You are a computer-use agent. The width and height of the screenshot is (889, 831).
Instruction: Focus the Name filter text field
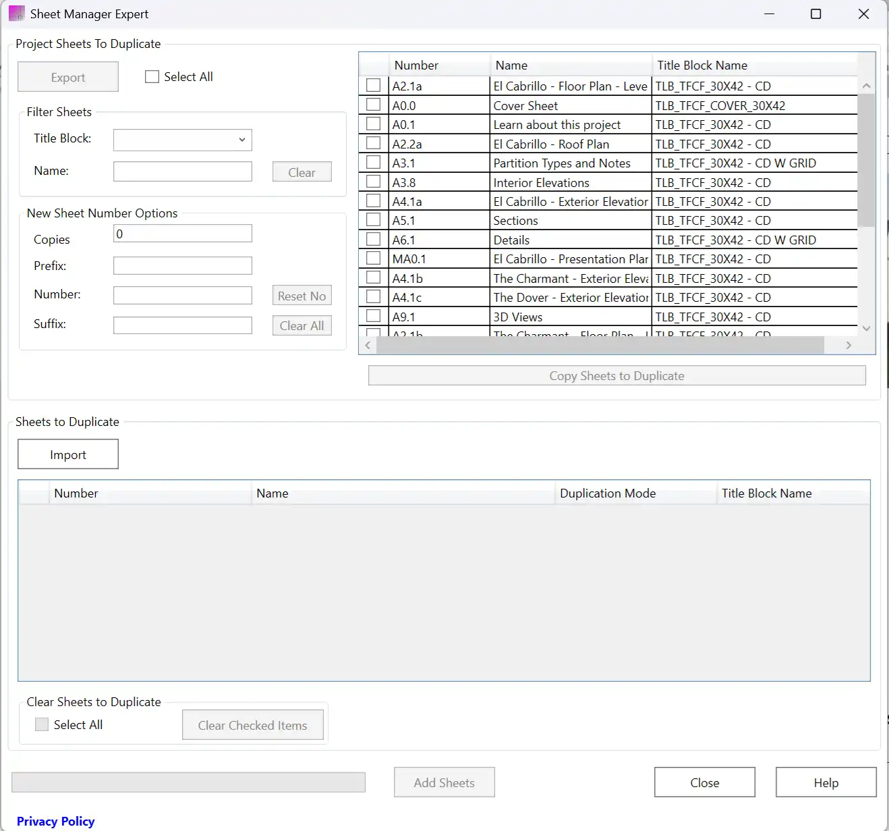pos(182,171)
